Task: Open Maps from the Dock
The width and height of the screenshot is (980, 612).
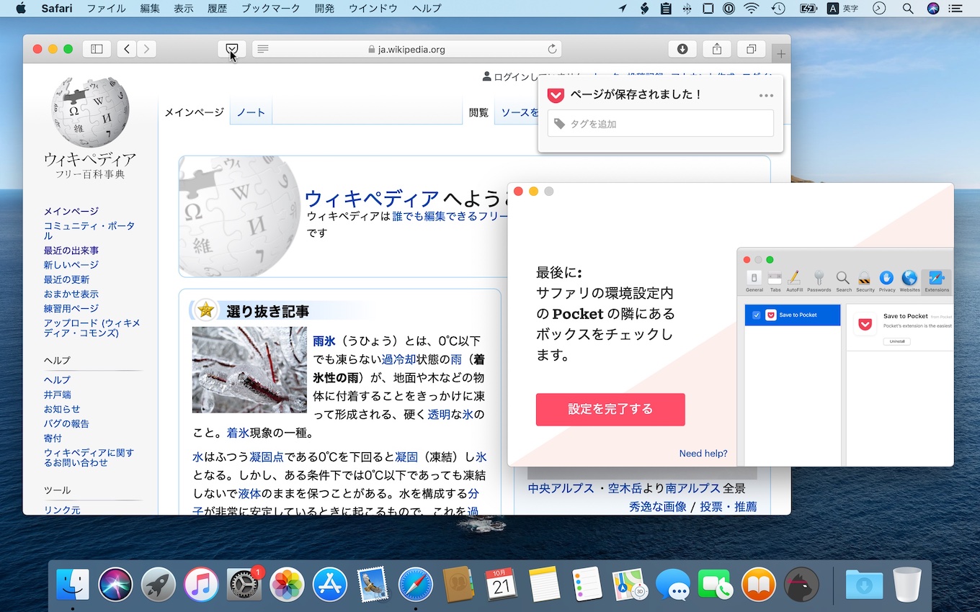Action: pyautogui.click(x=628, y=585)
